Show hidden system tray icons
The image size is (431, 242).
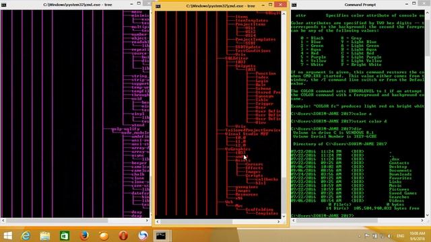[x=360, y=236]
